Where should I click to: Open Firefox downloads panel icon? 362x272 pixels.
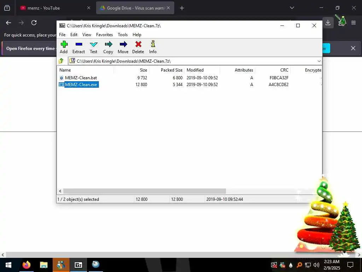click(328, 23)
